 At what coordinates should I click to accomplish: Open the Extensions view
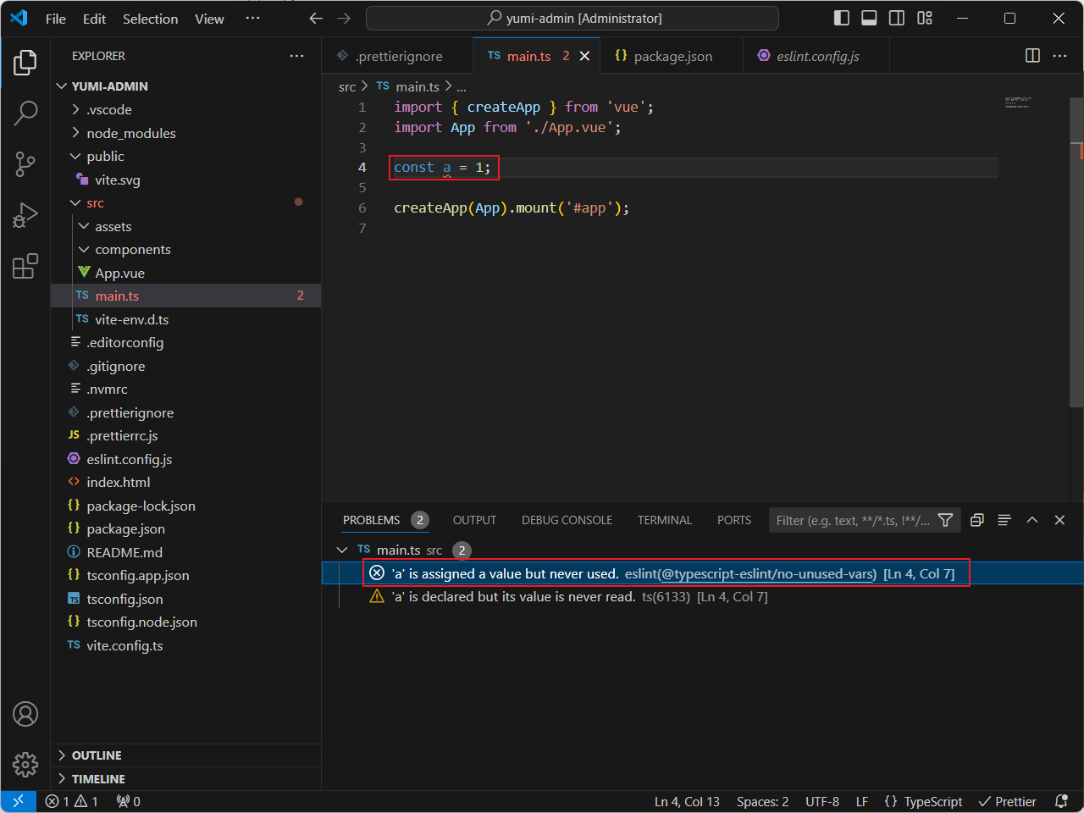point(25,266)
